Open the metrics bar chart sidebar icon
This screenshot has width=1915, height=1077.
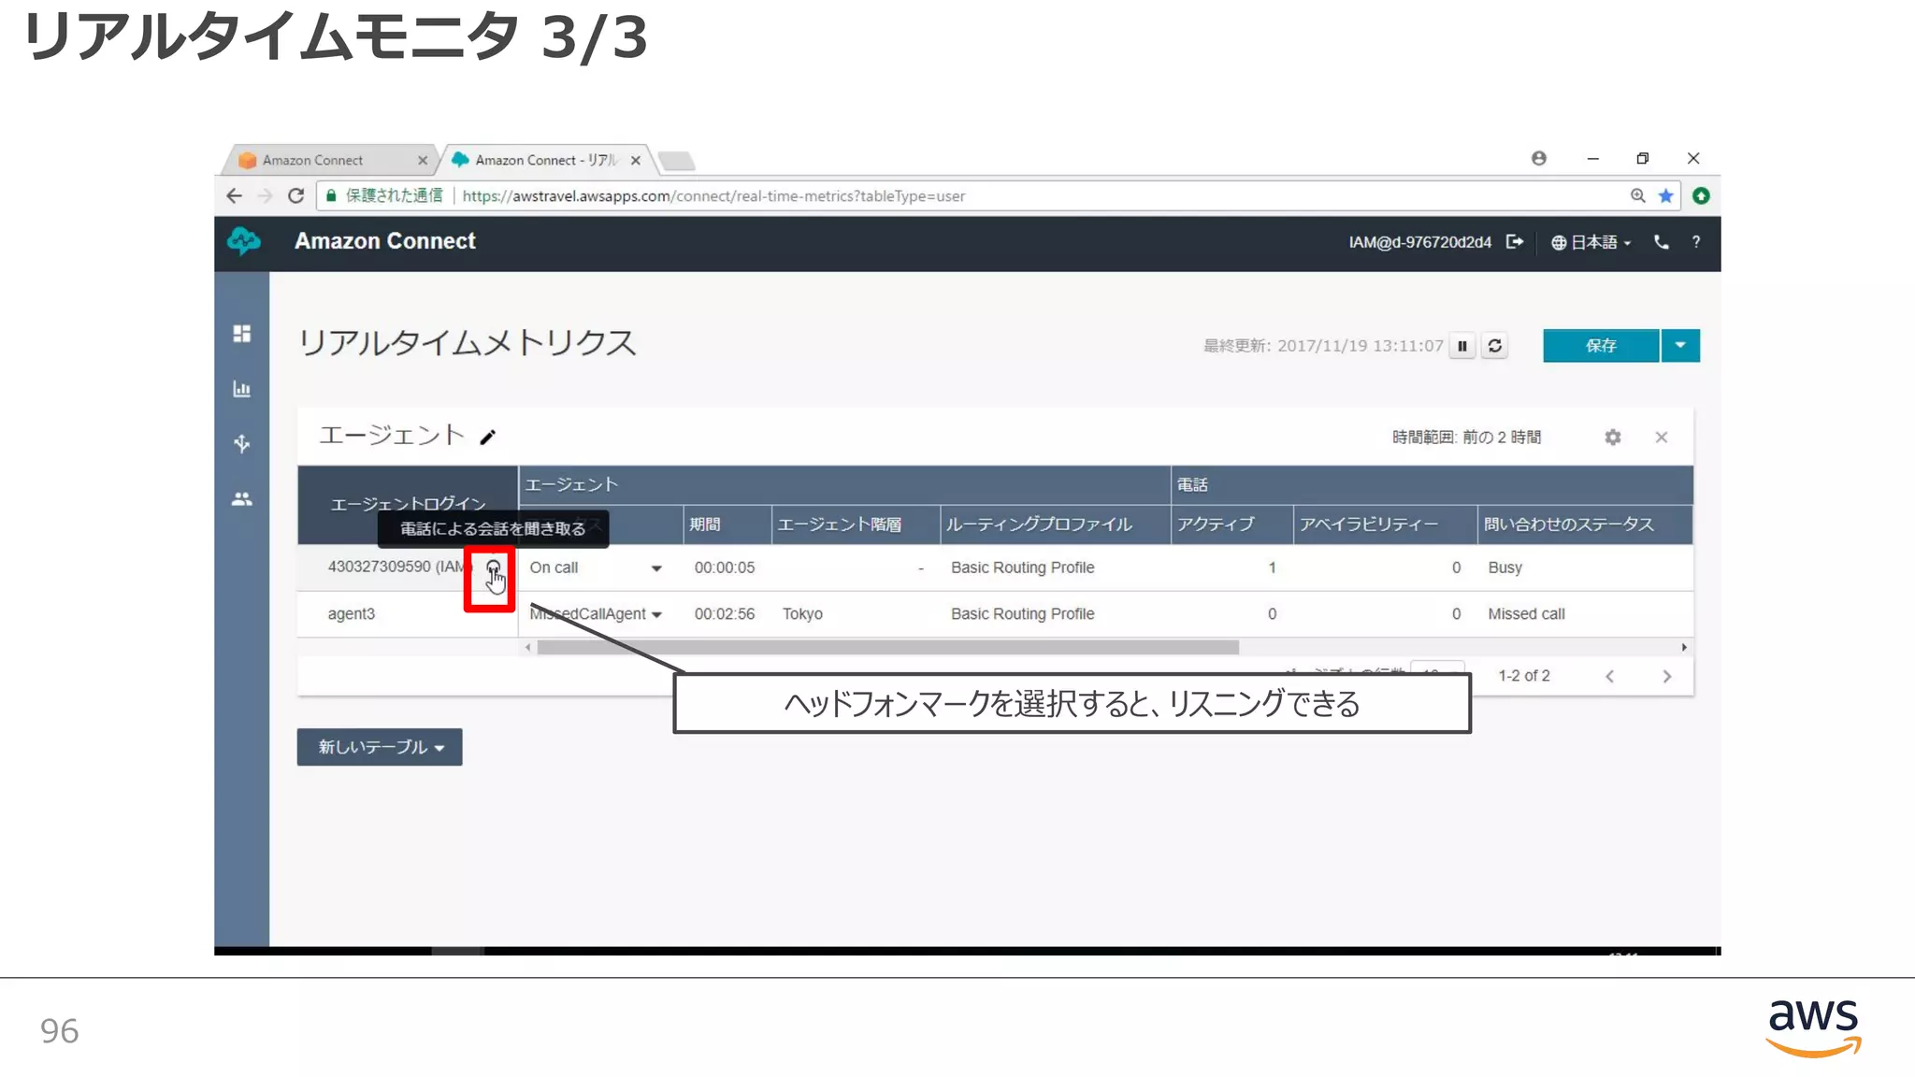pyautogui.click(x=242, y=389)
